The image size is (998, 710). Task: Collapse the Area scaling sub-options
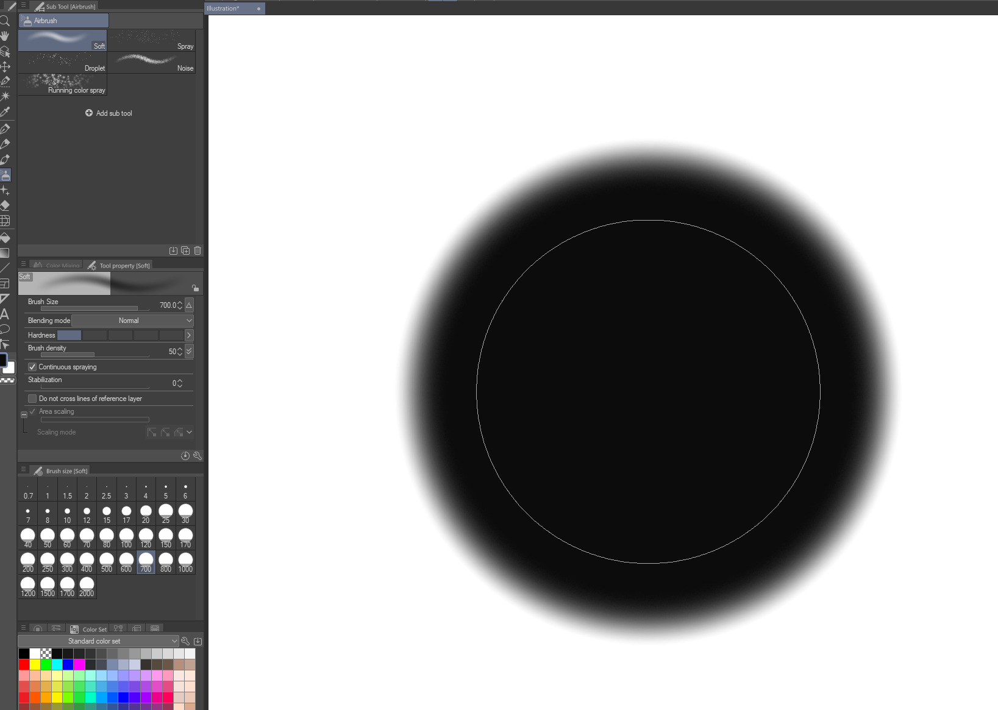click(24, 414)
